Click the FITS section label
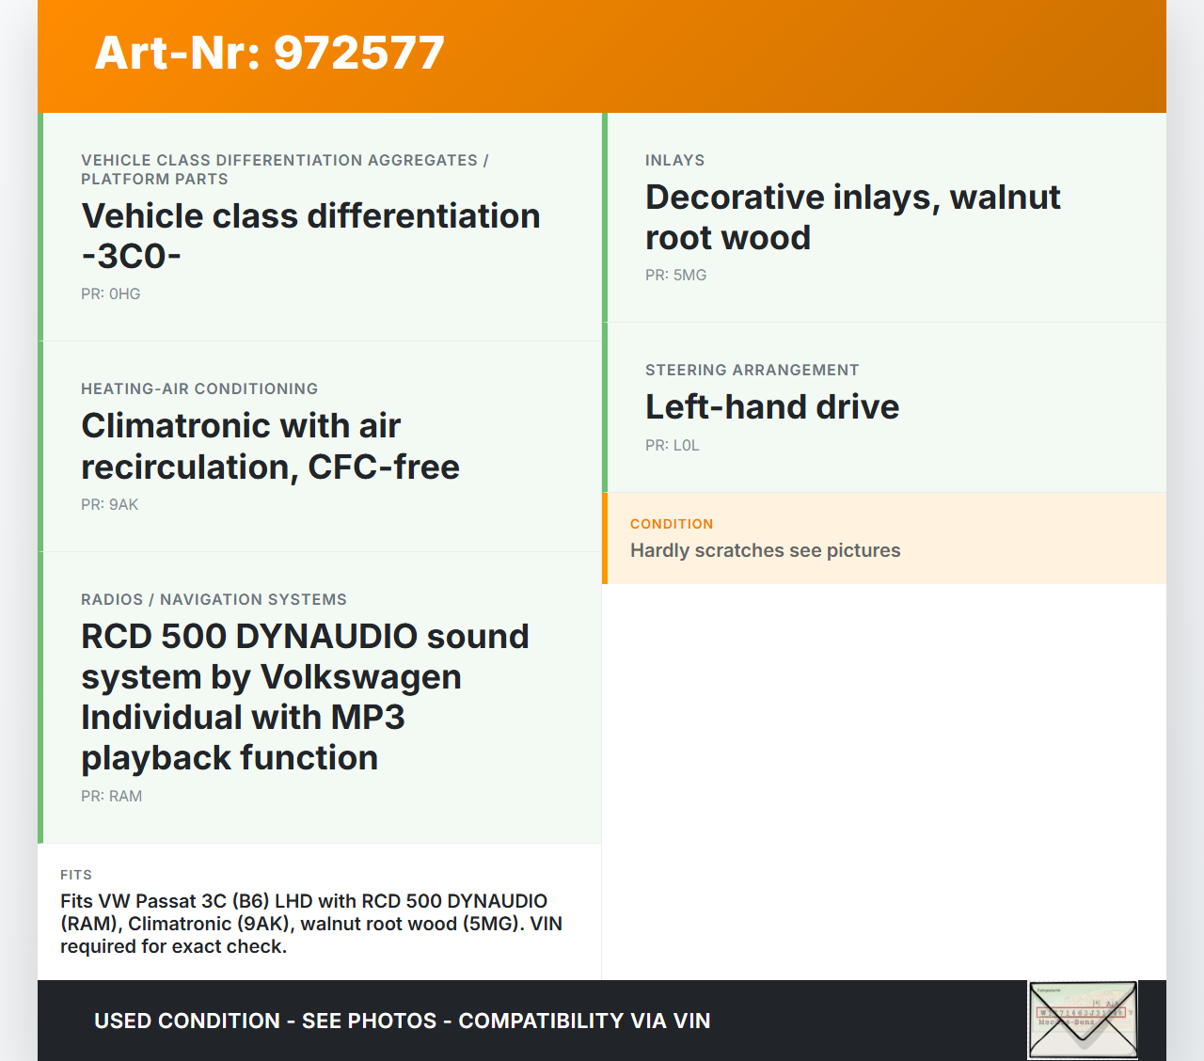The image size is (1204, 1061). 76,875
